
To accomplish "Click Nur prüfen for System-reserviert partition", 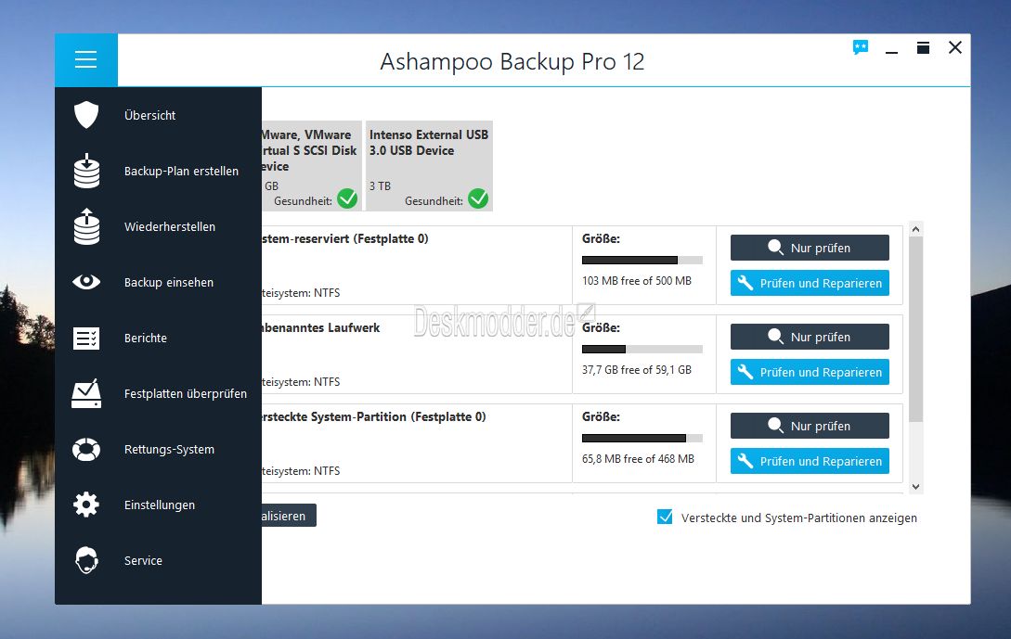I will 810,248.
